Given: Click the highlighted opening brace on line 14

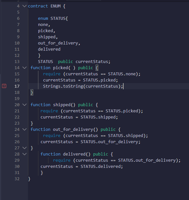Looking at the screenshot, I should click(x=97, y=68).
